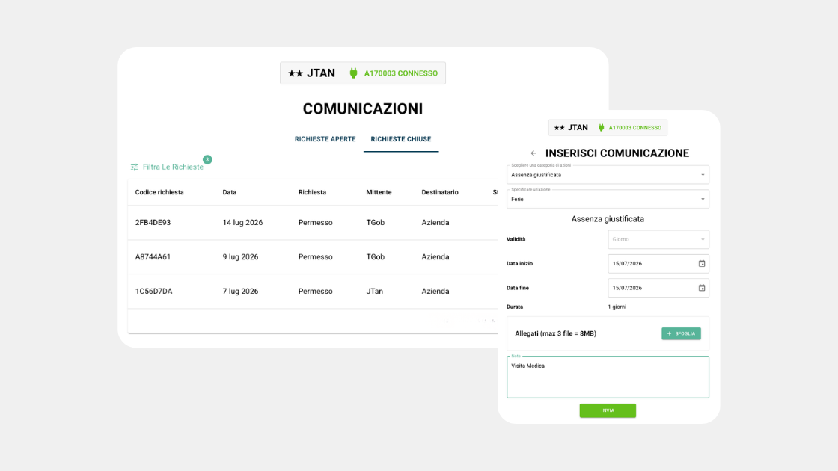Image resolution: width=838 pixels, height=471 pixels.
Task: Open the Validità Giorno dropdown
Action: pos(658,239)
